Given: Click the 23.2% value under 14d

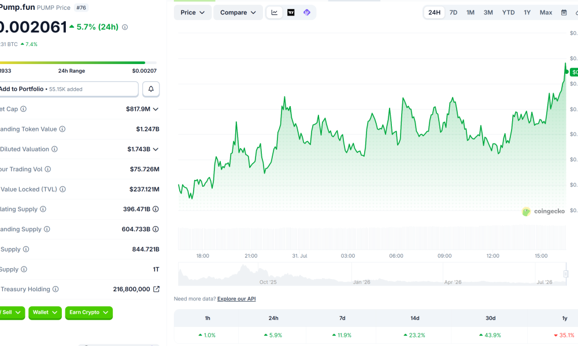Looking at the screenshot, I should point(414,336).
